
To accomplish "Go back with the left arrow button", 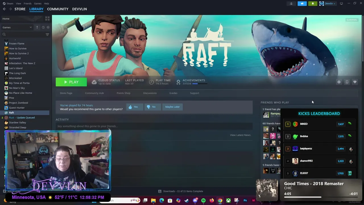I will pos(4,9).
